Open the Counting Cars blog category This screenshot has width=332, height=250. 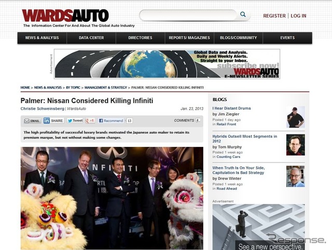pos(228,157)
